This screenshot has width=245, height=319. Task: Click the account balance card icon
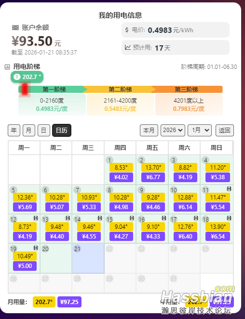15,27
